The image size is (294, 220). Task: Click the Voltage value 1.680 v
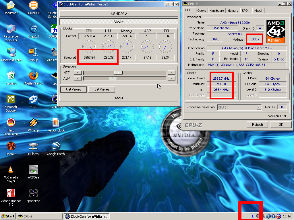(254, 40)
